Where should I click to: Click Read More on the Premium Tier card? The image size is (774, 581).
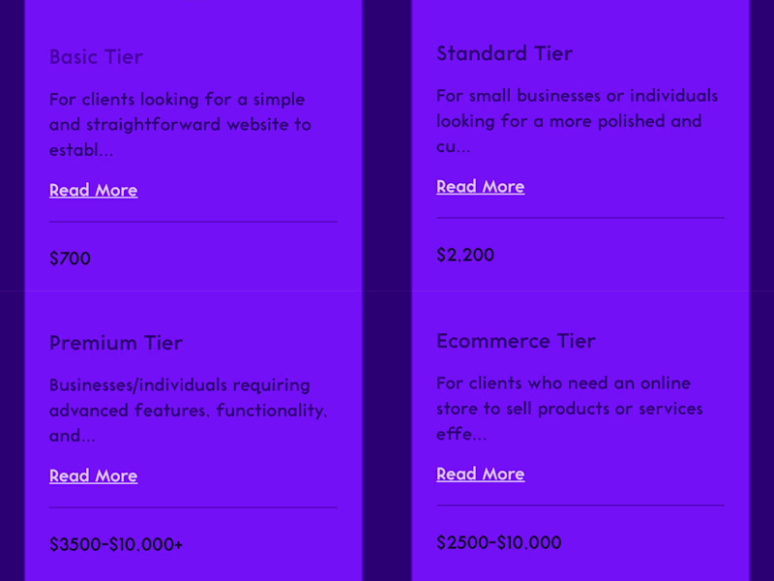tap(93, 475)
